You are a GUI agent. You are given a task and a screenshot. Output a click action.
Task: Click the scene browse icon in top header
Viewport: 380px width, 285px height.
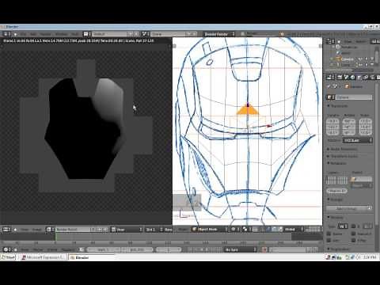tap(146, 34)
